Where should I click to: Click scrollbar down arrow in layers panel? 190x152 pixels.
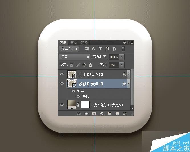[x=132, y=108]
